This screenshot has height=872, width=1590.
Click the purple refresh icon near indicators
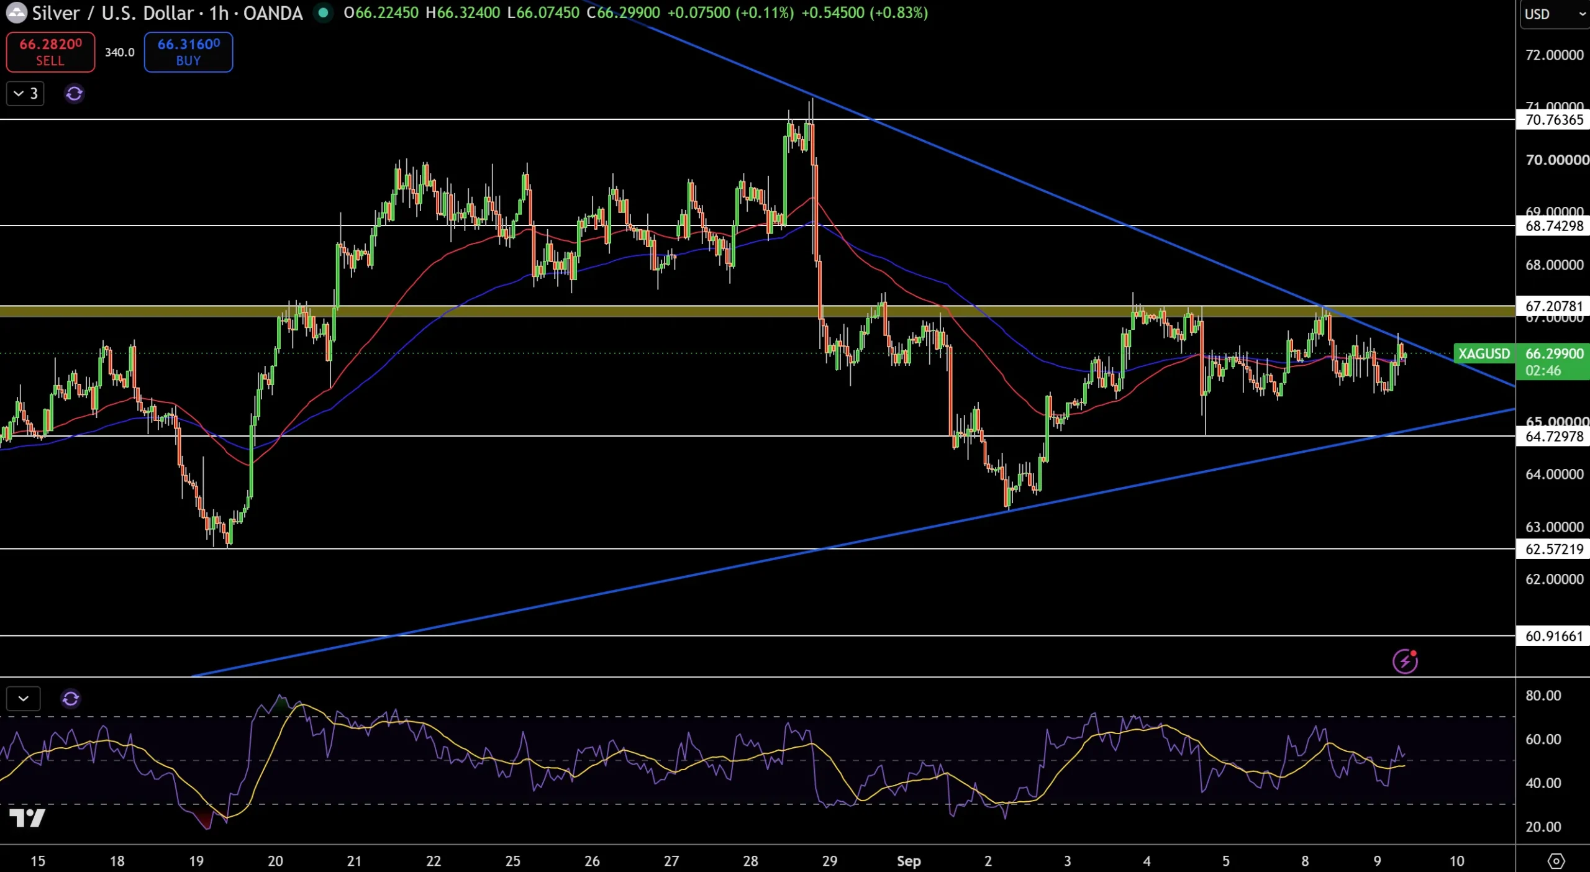[x=74, y=94]
